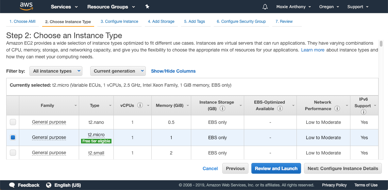This screenshot has height=190, width=388.
Task: Go to the 7. Review tab
Action: point(284,22)
